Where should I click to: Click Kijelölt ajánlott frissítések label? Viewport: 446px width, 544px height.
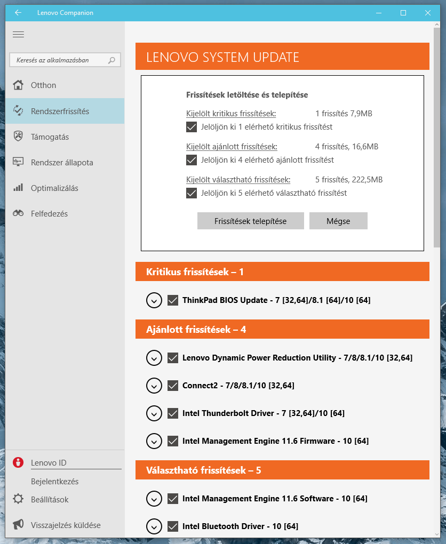coord(232,147)
